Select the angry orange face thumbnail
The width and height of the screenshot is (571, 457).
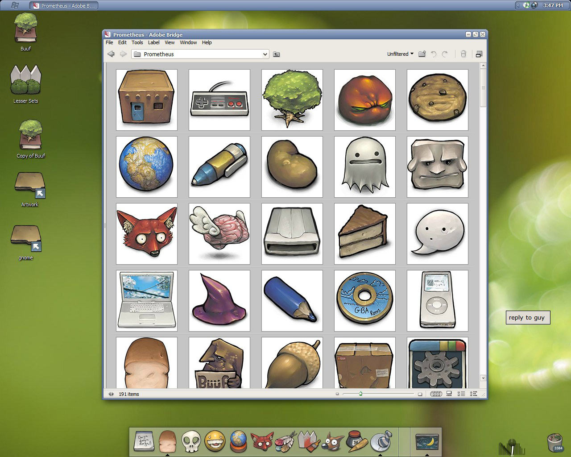(x=365, y=100)
